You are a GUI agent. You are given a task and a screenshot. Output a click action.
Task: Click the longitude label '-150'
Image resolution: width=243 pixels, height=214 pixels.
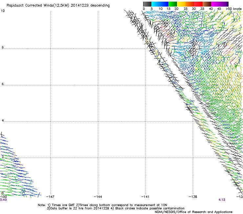coord(3,197)
